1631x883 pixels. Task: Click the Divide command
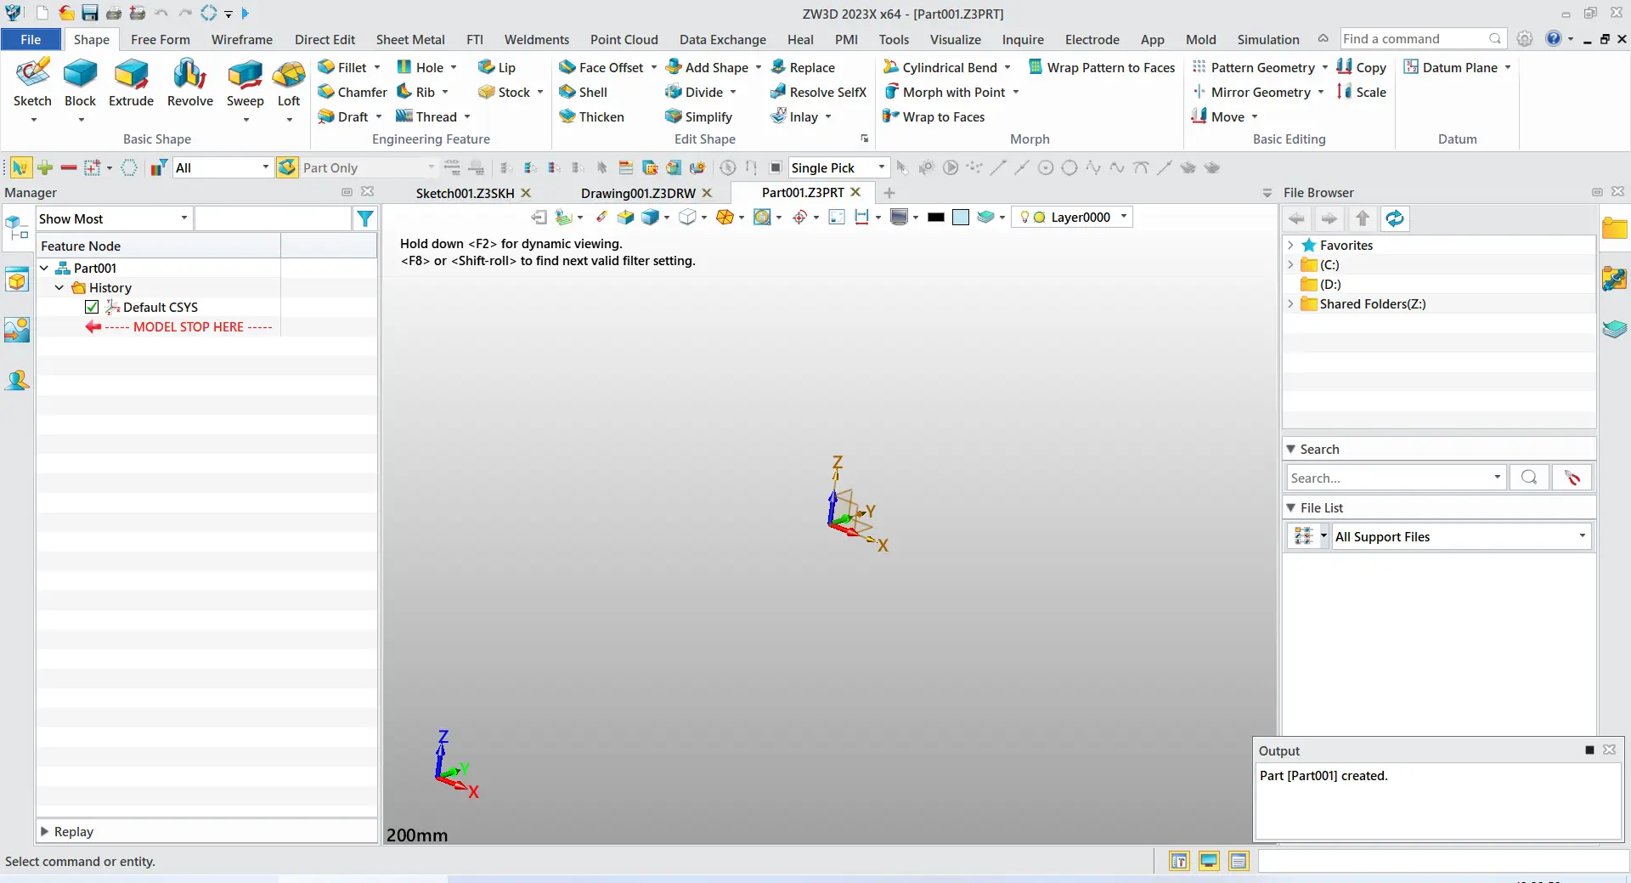(695, 92)
